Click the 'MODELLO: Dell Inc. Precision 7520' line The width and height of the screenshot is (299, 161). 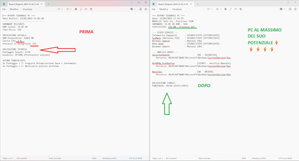[x=173, y=21]
